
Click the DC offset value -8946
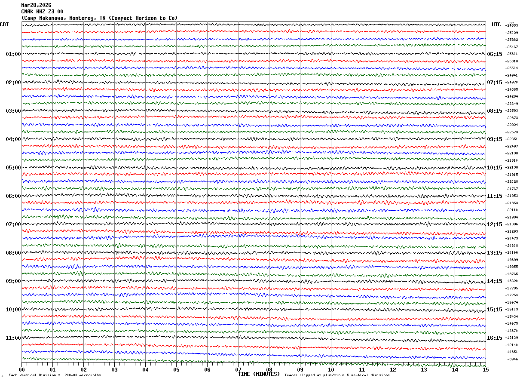(x=512, y=359)
